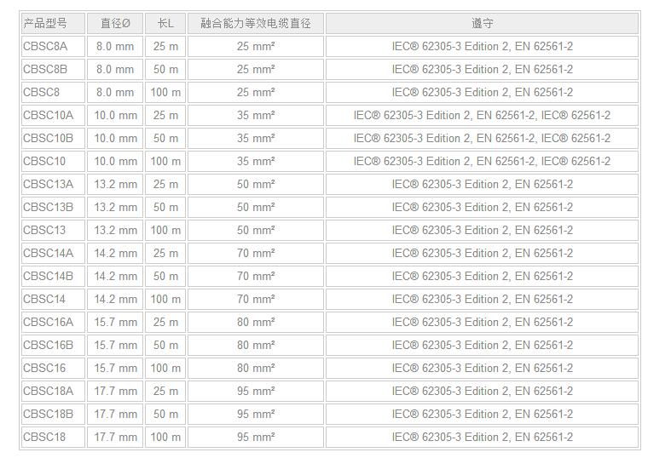Click the CBSC10A model cell

tap(49, 115)
